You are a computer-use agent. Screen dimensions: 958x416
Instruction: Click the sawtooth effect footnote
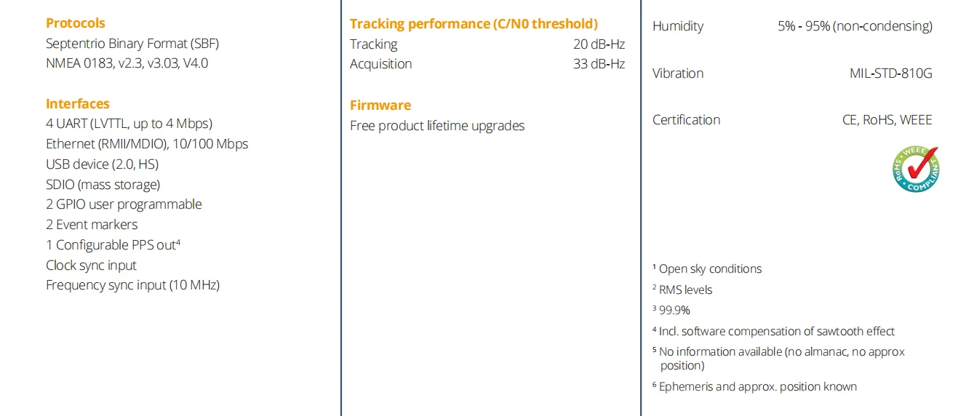point(777,332)
